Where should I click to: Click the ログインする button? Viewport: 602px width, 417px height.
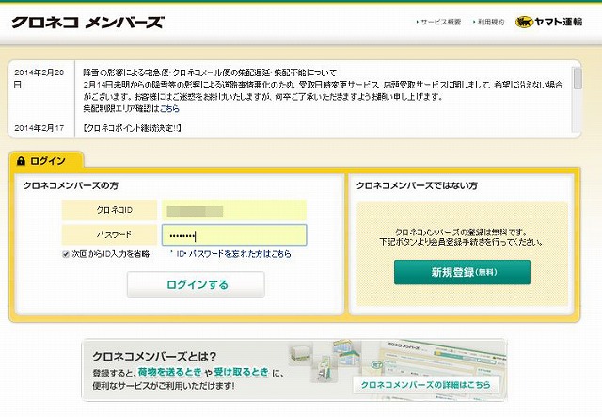(196, 284)
